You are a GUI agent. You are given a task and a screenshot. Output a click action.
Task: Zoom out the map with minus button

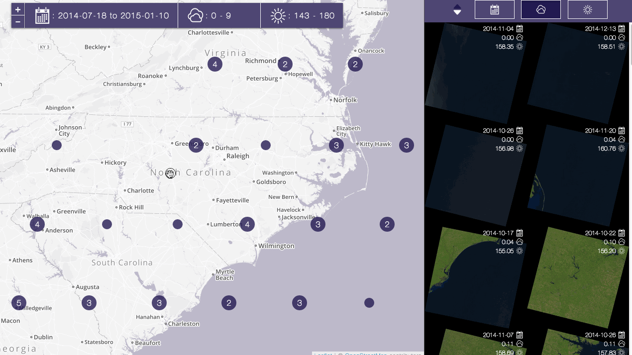(18, 21)
